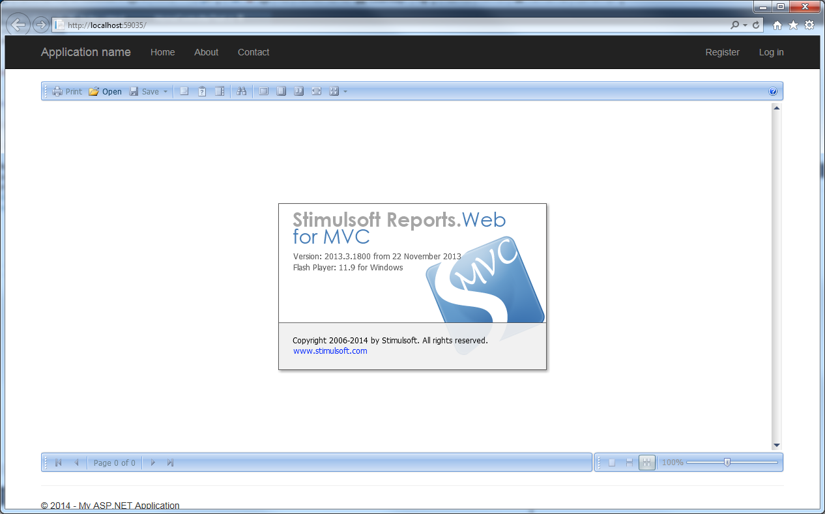The height and width of the screenshot is (514, 825).
Task: Click the Register link
Action: point(722,52)
